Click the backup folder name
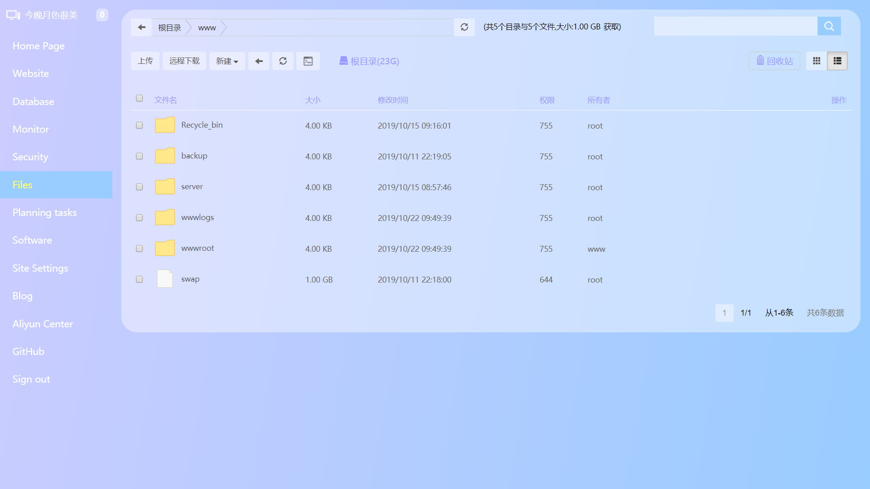 point(194,156)
